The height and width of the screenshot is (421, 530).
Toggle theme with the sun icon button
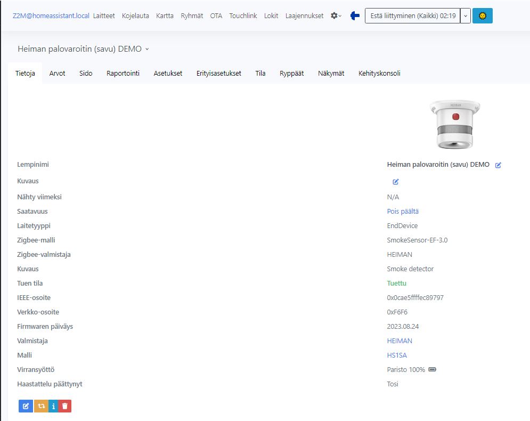pyautogui.click(x=483, y=15)
